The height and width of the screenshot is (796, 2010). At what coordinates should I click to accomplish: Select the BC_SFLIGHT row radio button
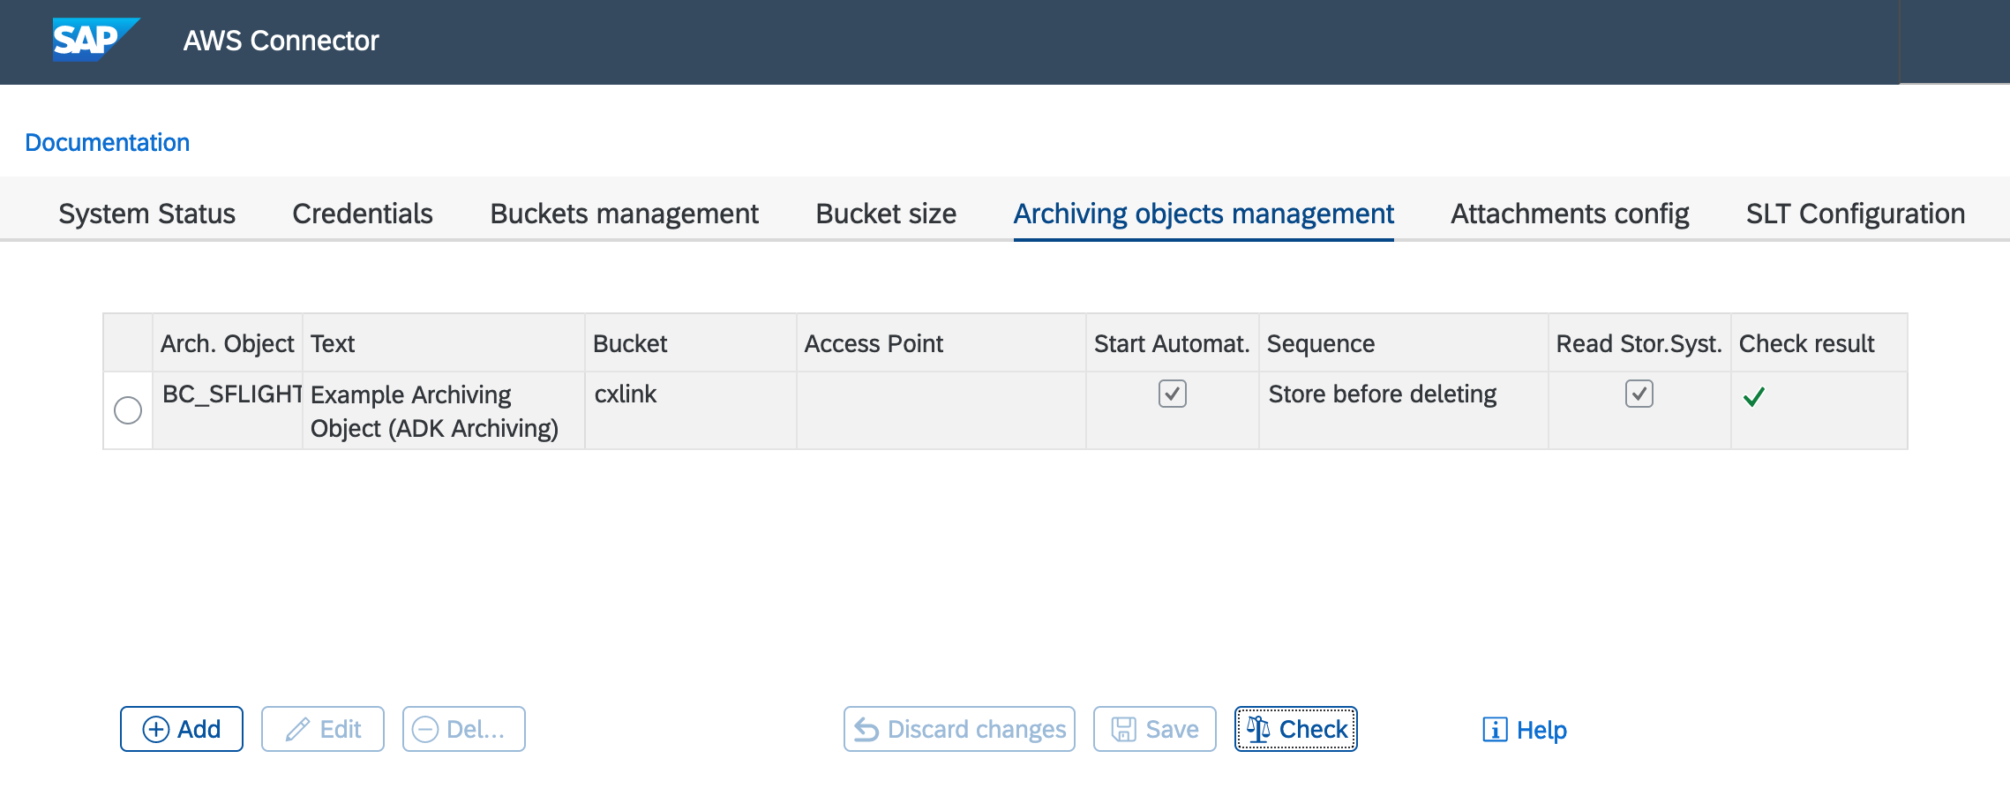(x=127, y=409)
